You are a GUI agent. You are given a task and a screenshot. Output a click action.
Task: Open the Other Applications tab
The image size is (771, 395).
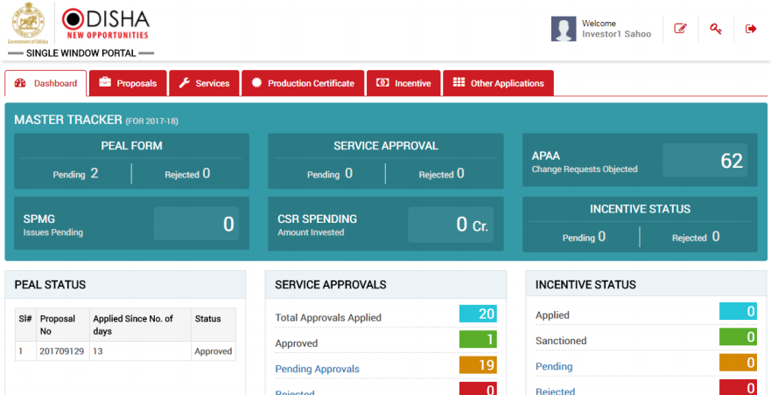click(498, 84)
